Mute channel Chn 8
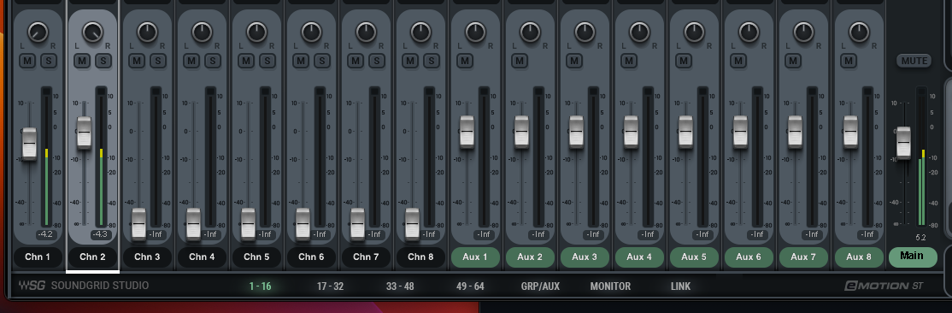 point(410,61)
